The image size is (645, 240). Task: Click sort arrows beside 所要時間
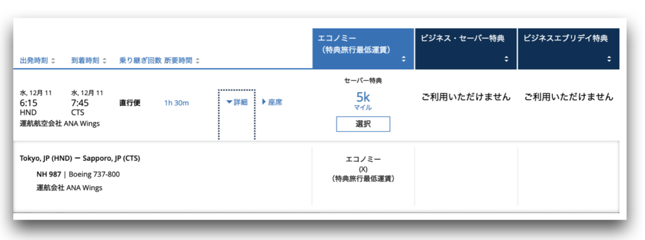197,61
